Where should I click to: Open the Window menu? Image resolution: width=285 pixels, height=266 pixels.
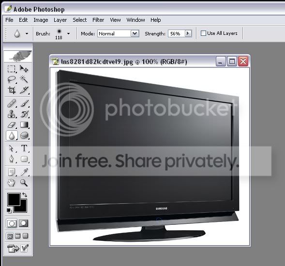click(135, 20)
